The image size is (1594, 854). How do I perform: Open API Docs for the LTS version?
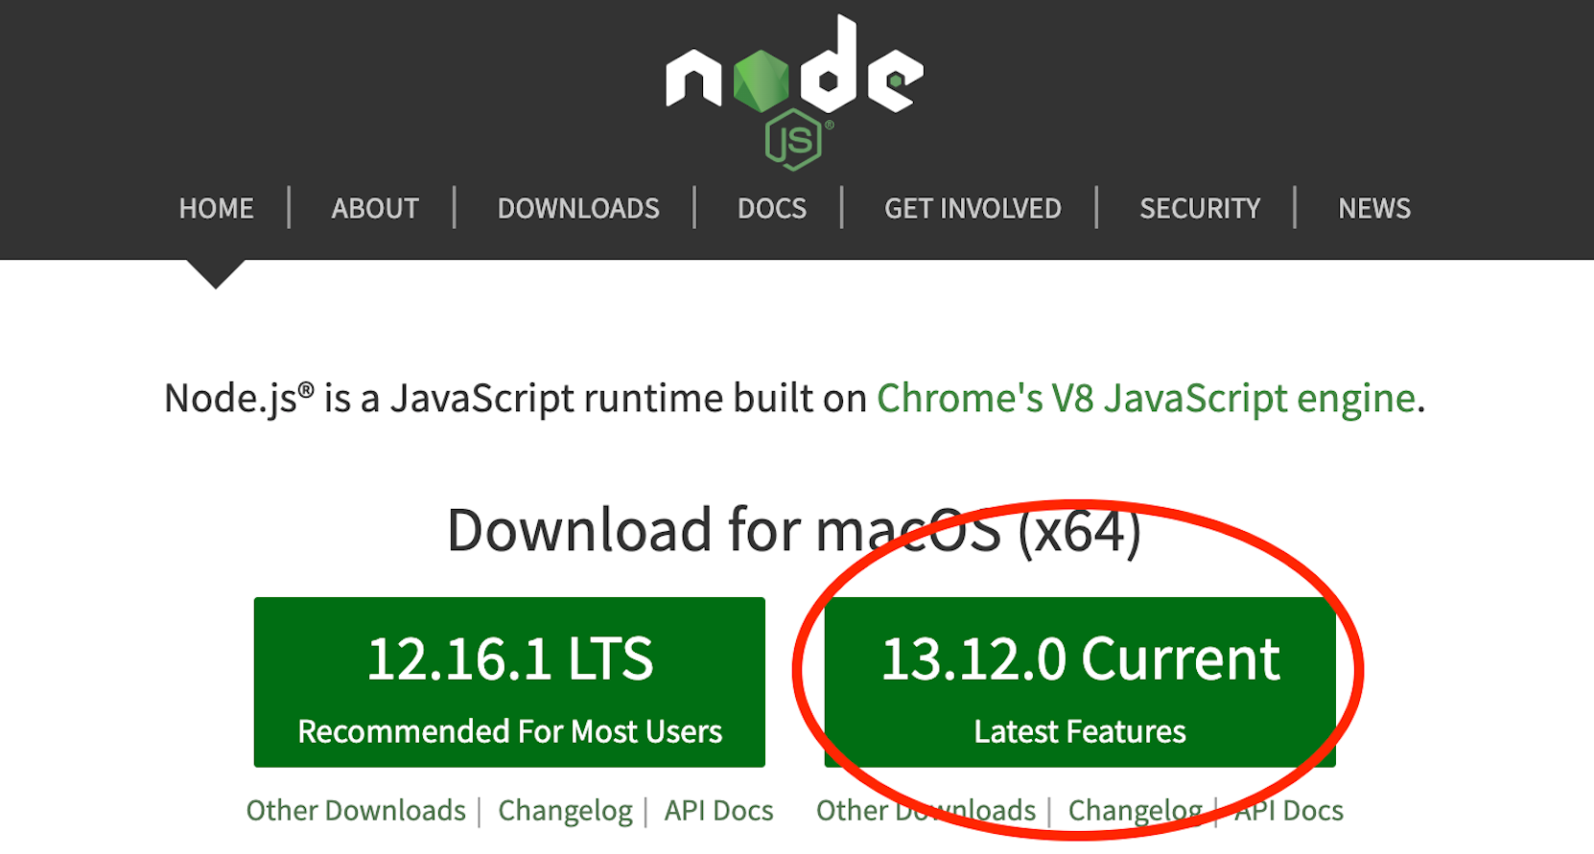coord(718,811)
